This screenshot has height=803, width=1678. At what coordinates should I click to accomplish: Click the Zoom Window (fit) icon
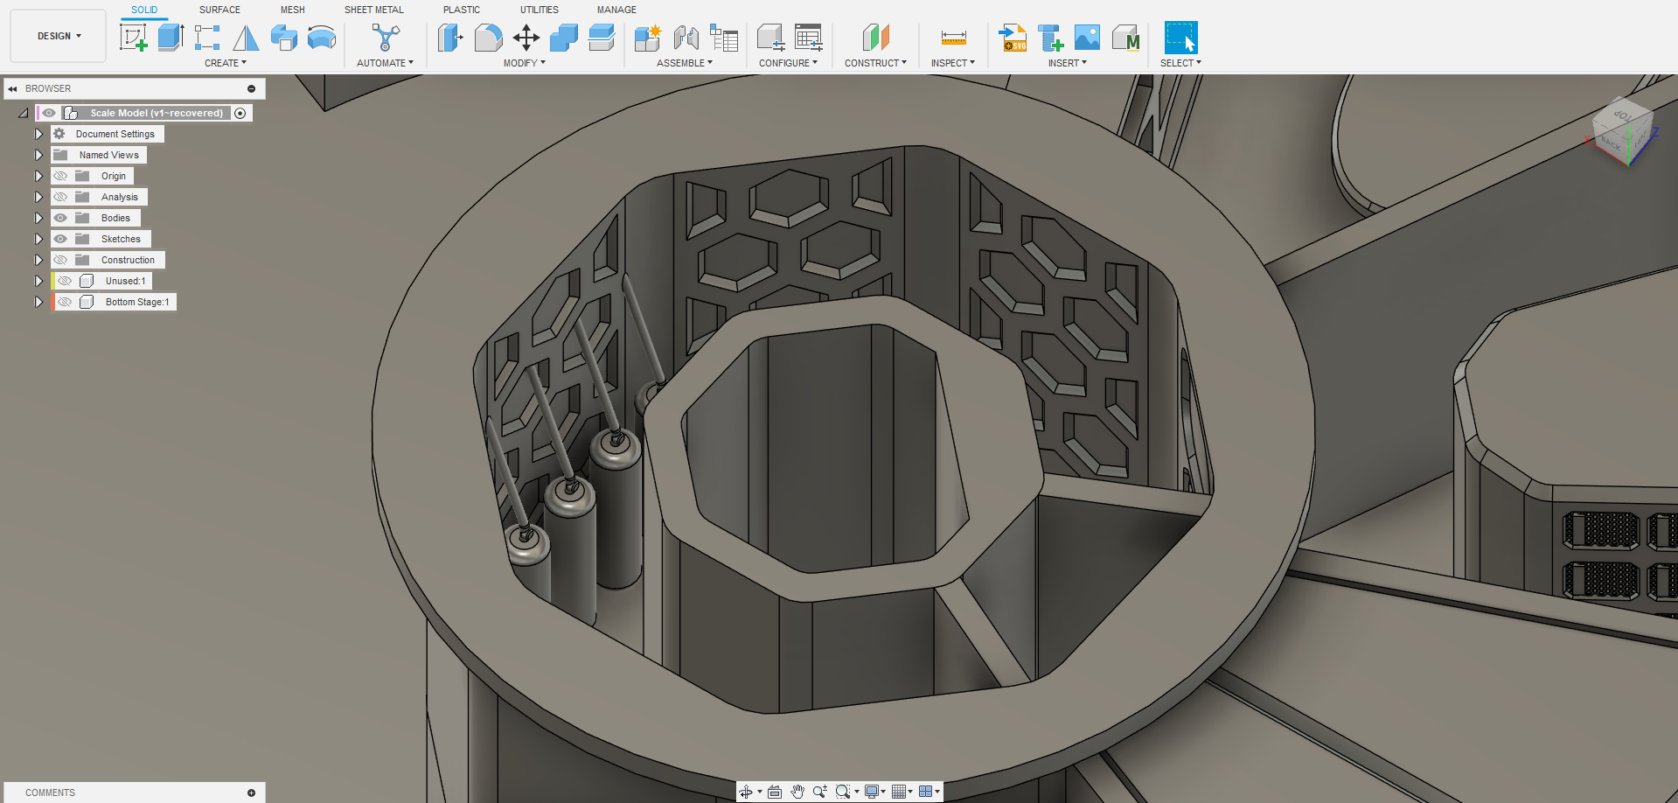point(843,792)
